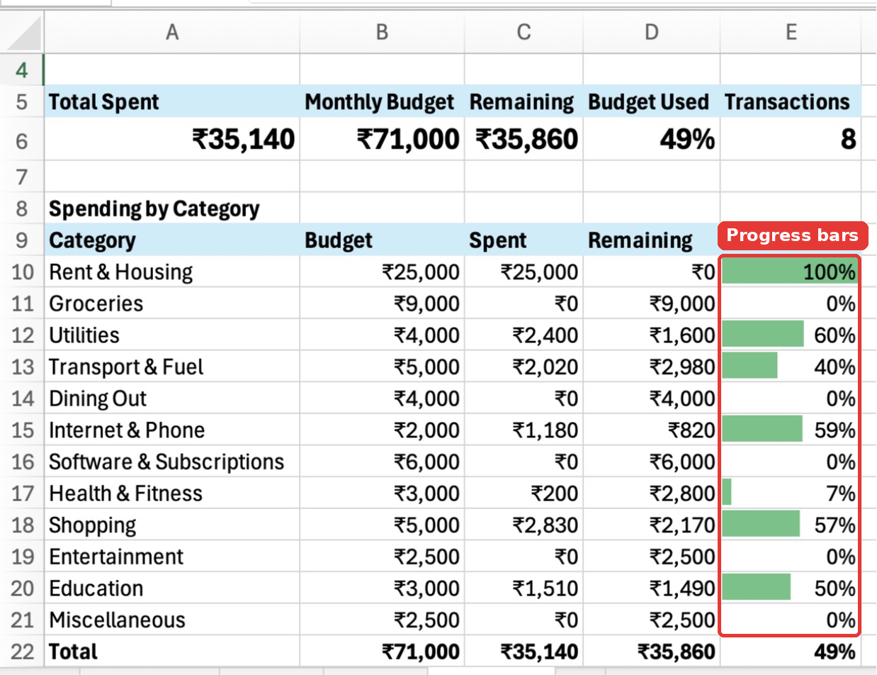This screenshot has width=877, height=675.
Task: Select column C header
Action: (x=524, y=32)
